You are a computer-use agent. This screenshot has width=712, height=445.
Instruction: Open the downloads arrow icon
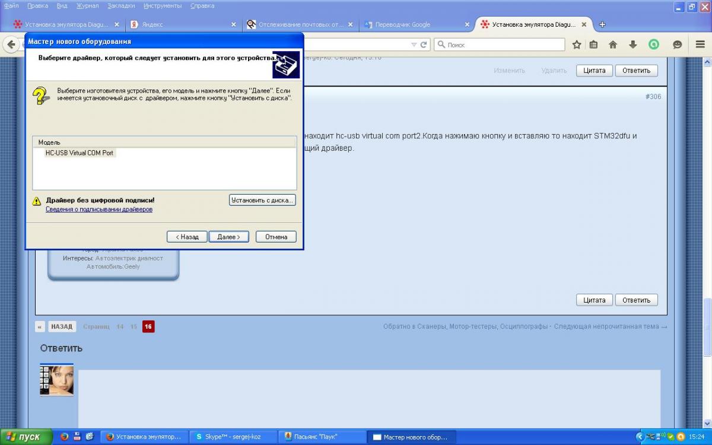tap(633, 44)
